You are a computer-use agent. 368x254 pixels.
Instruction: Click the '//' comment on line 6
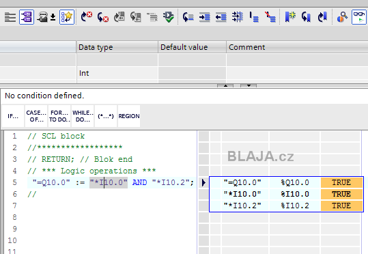click(32, 194)
